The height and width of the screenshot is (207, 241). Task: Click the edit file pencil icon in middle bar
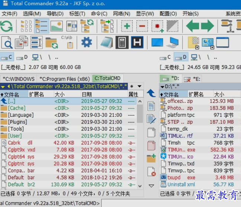click(151, 119)
